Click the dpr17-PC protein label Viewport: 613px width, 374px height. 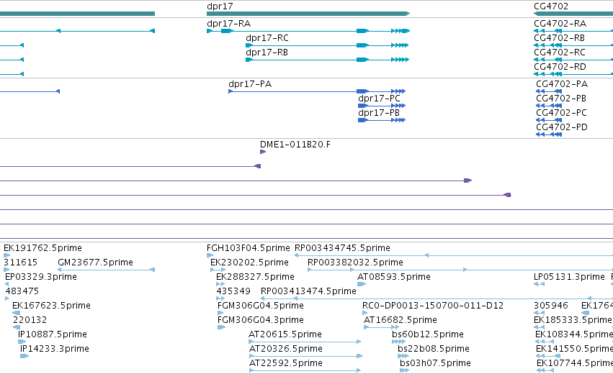pos(379,99)
